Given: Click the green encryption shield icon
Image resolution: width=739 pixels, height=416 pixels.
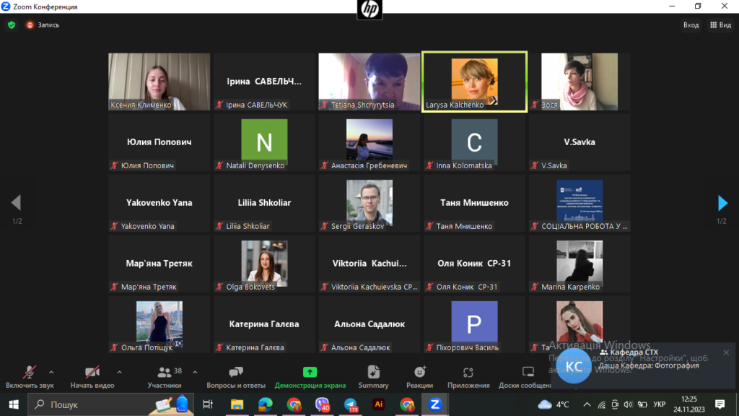Looking at the screenshot, I should 12,25.
